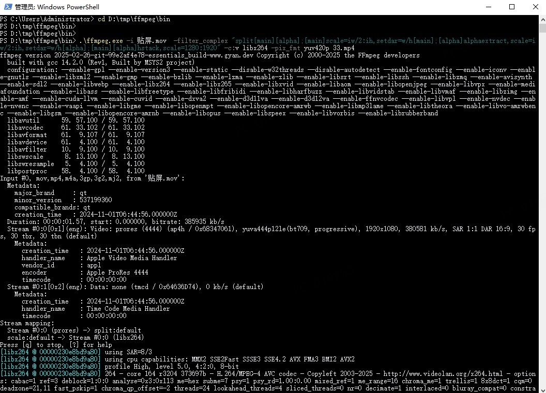Click the 'libswresample' version row

coord(76,164)
